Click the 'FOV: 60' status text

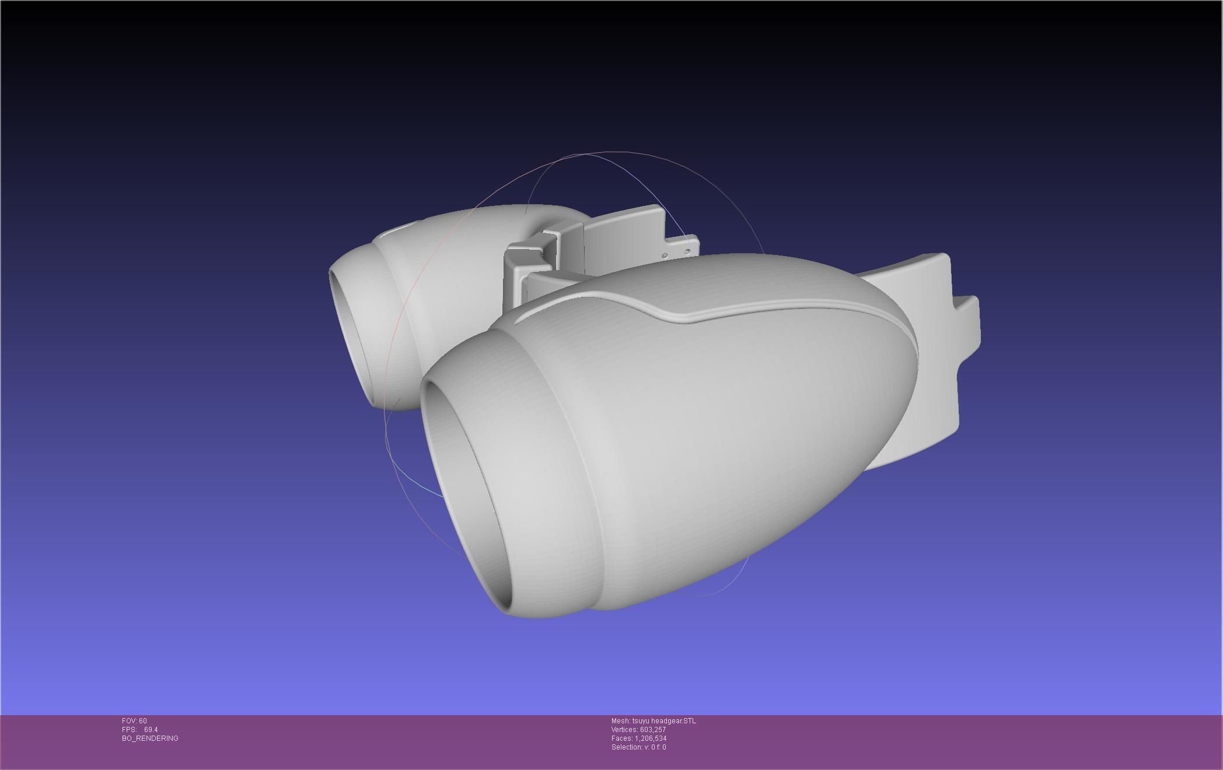[134, 721]
